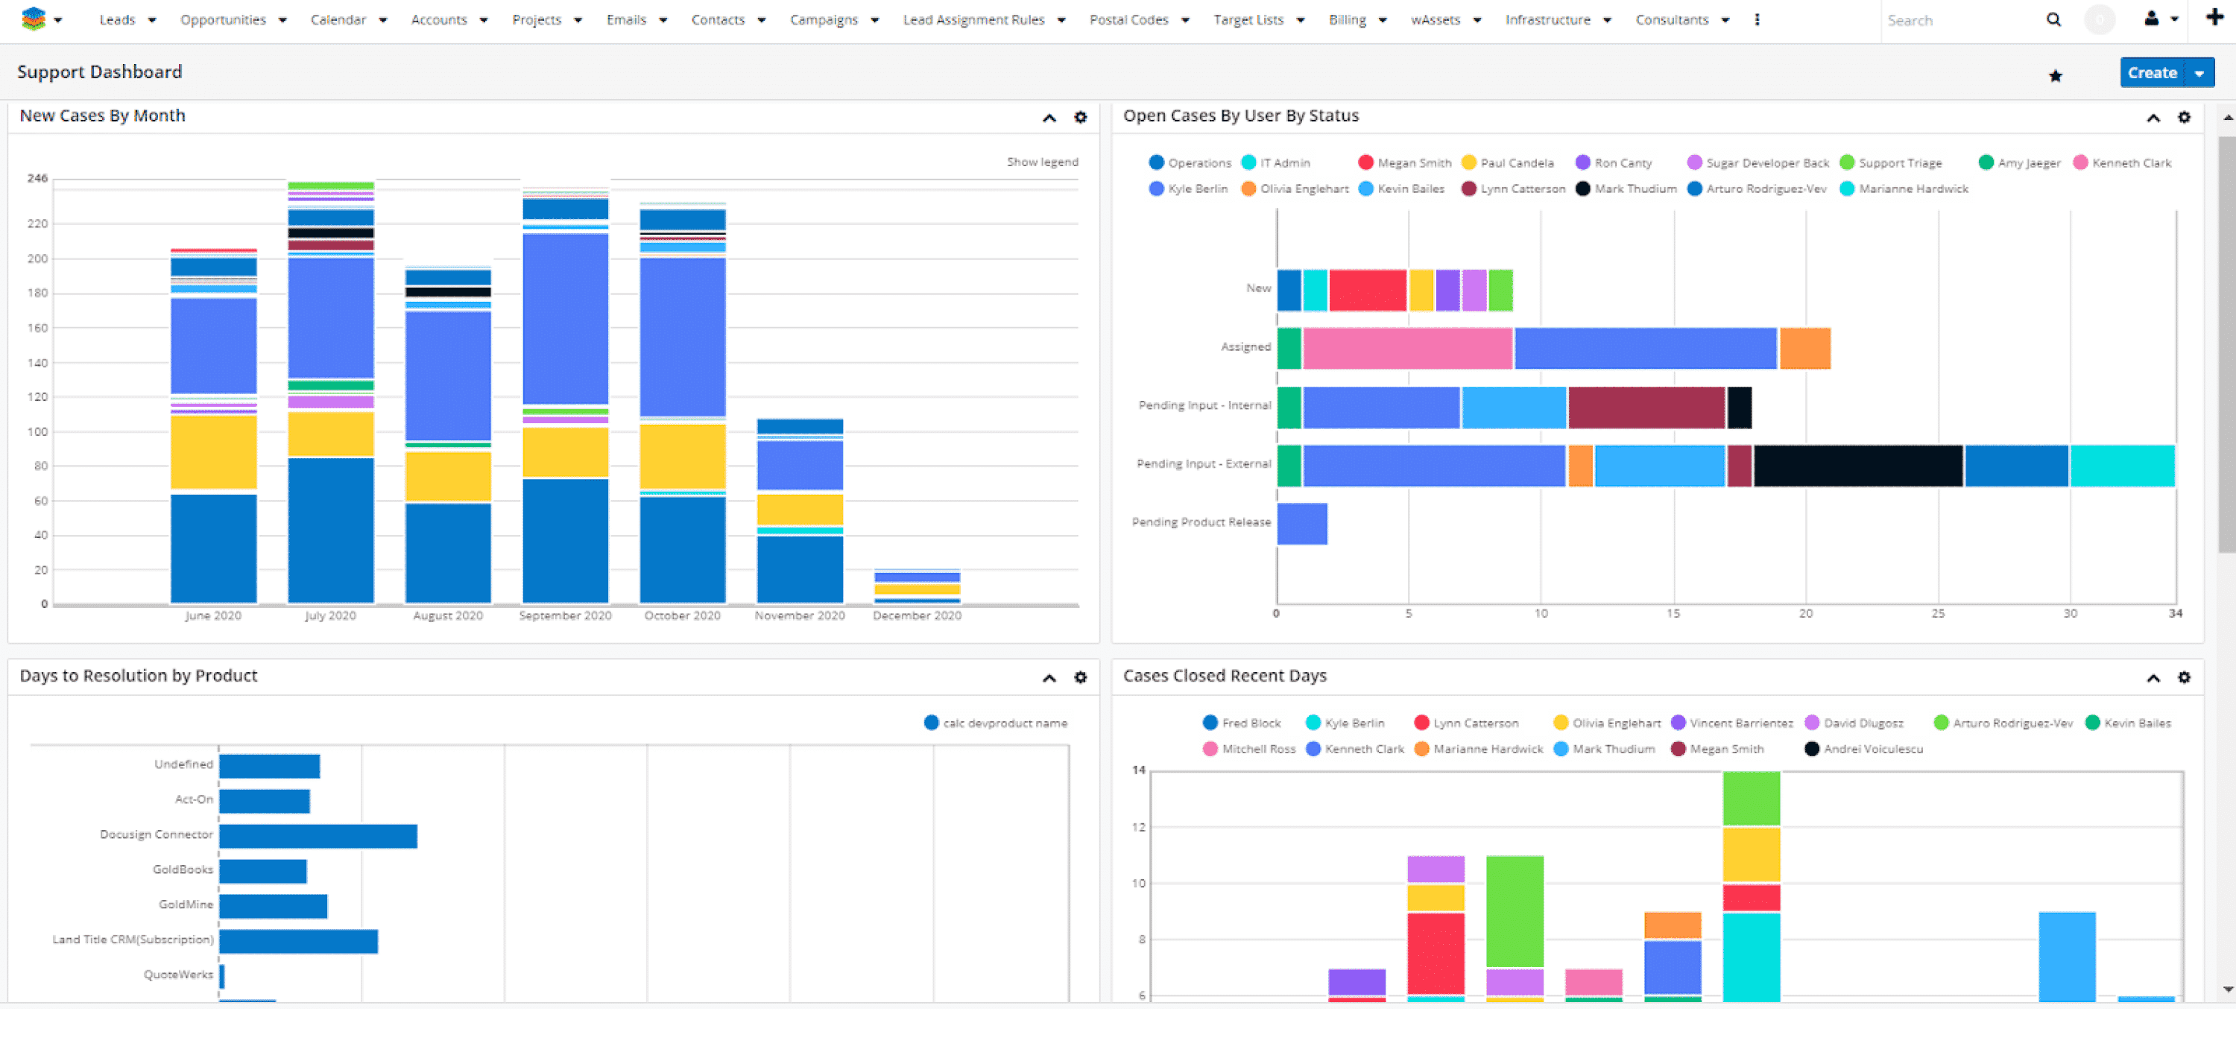Click the quick create plus icon
Screen dimensions: 2236x1055
(x=2214, y=17)
